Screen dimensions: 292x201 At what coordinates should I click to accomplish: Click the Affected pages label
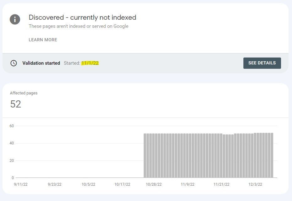24,93
